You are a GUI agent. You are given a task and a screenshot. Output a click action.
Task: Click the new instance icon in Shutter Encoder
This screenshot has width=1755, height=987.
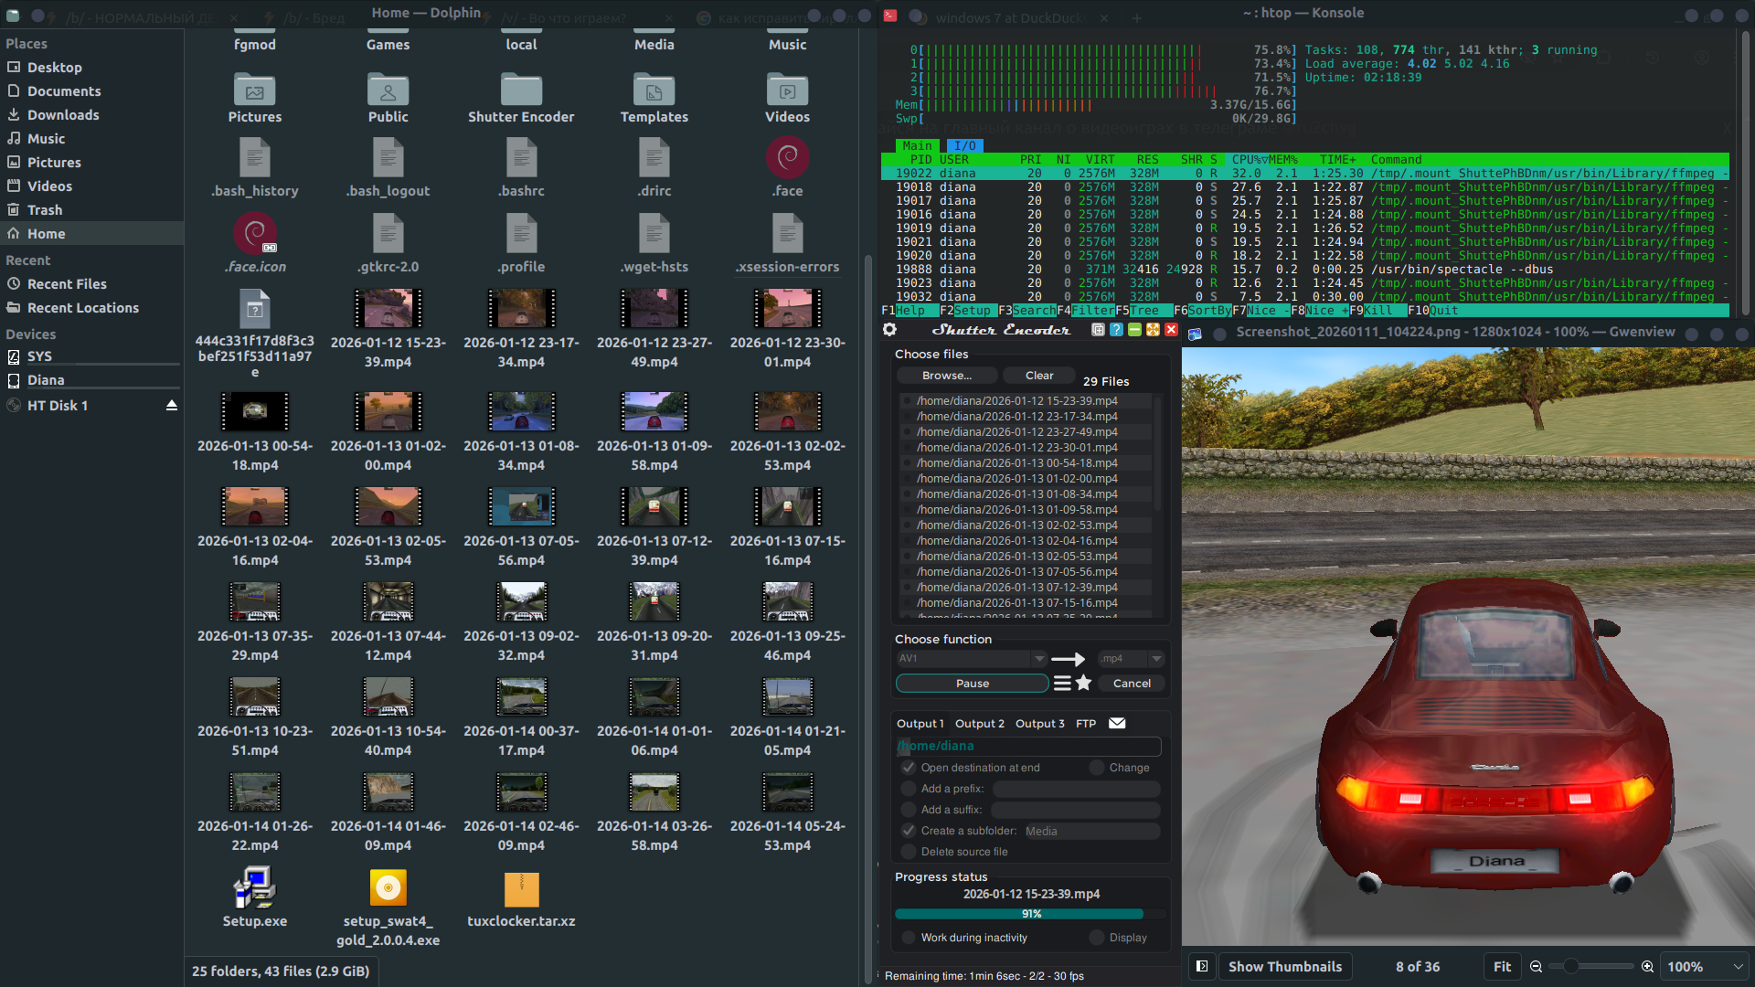pyautogui.click(x=1098, y=330)
